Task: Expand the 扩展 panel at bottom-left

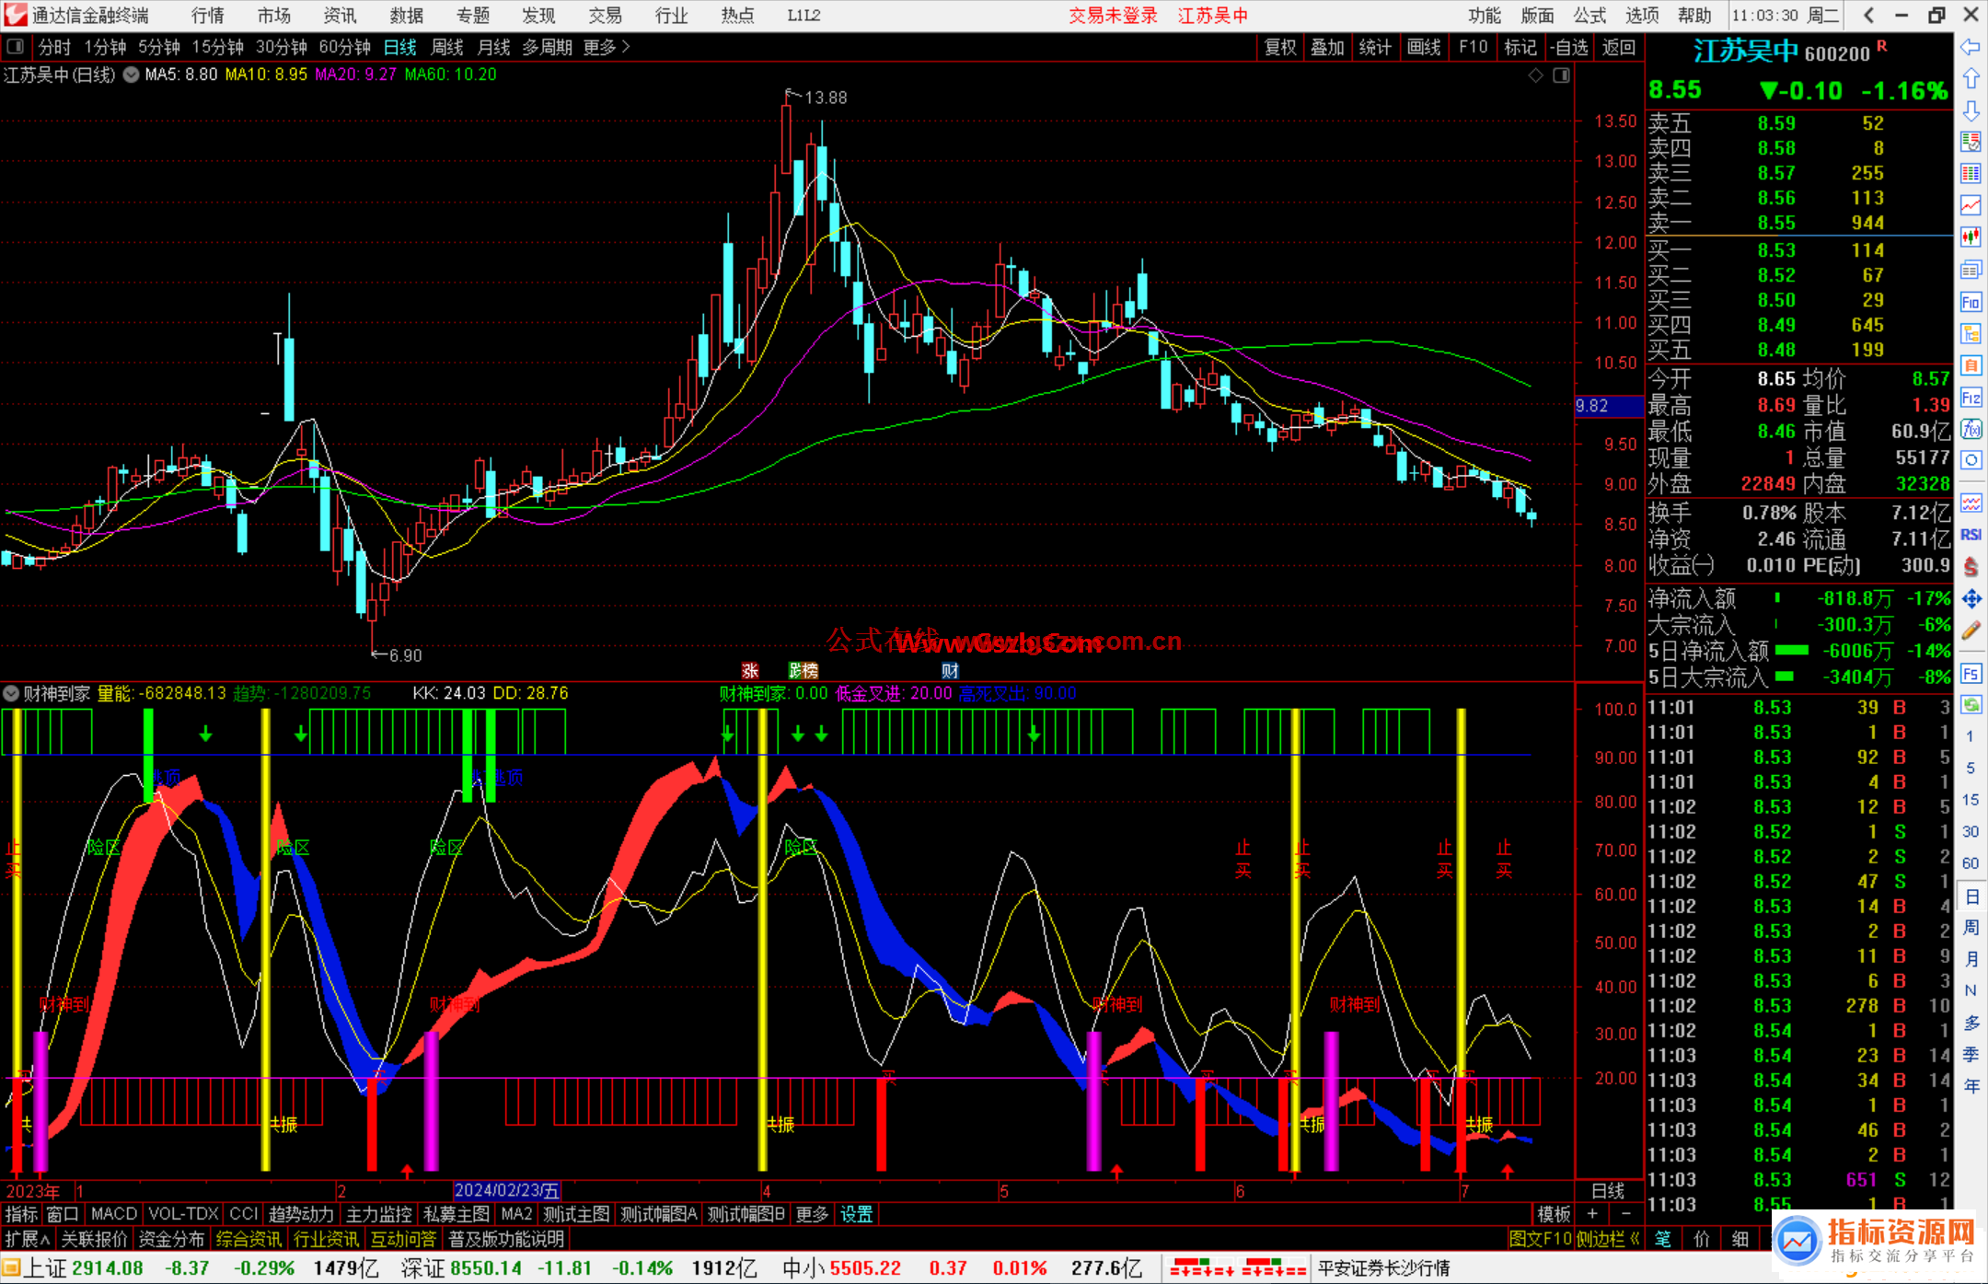Action: [x=28, y=1239]
